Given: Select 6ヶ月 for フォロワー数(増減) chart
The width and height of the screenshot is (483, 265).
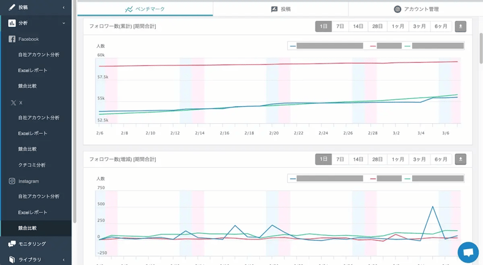Looking at the screenshot, I should [x=441, y=159].
